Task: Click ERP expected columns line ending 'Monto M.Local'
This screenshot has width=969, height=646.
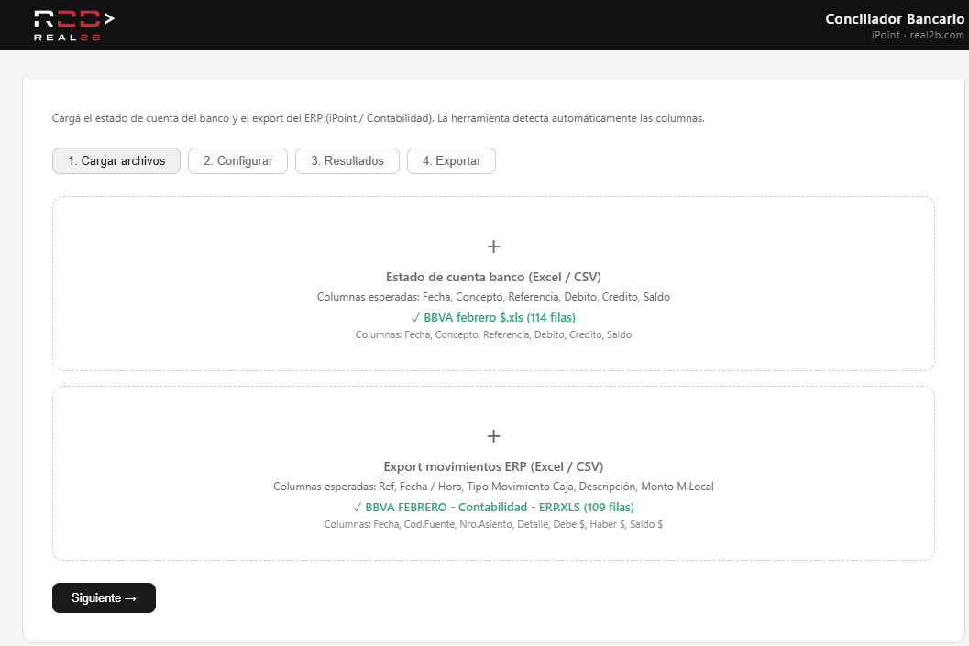Action: tap(493, 487)
